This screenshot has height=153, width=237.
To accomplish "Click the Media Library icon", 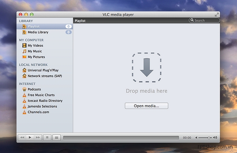I will click(24, 32).
